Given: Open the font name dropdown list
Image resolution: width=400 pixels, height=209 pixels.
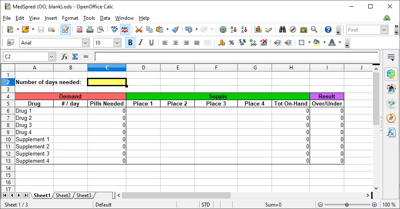Looking at the screenshot, I should [x=86, y=42].
